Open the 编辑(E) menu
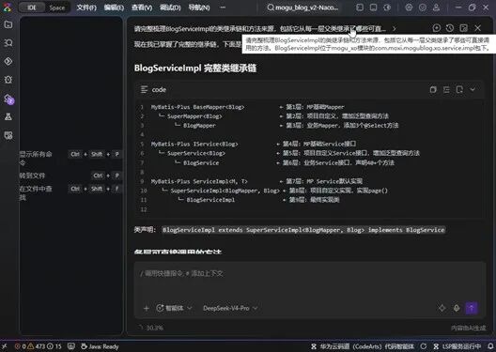 click(114, 8)
